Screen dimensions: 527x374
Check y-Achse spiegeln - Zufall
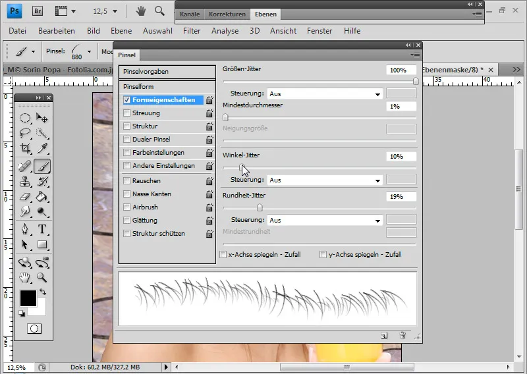point(323,255)
